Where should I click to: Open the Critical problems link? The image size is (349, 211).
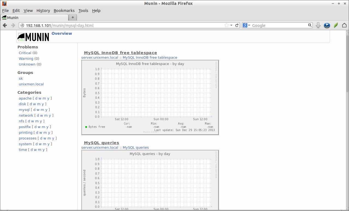[25, 53]
